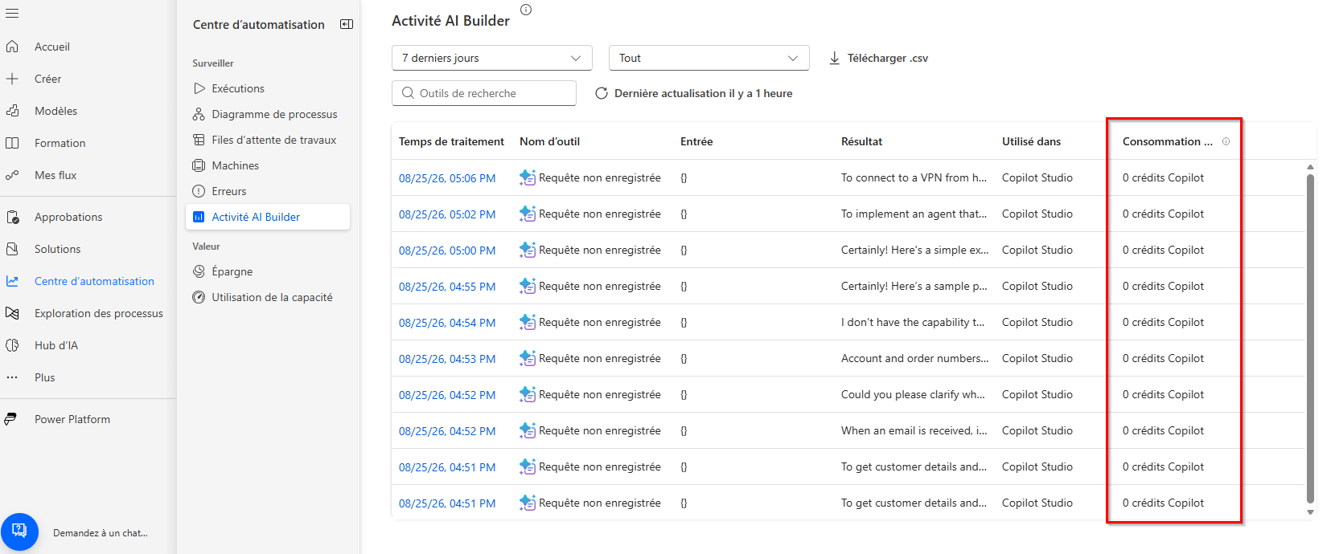The image size is (1335, 554).
Task: Open the 08/25/26, 04:53 PM entry link
Action: pyautogui.click(x=447, y=359)
